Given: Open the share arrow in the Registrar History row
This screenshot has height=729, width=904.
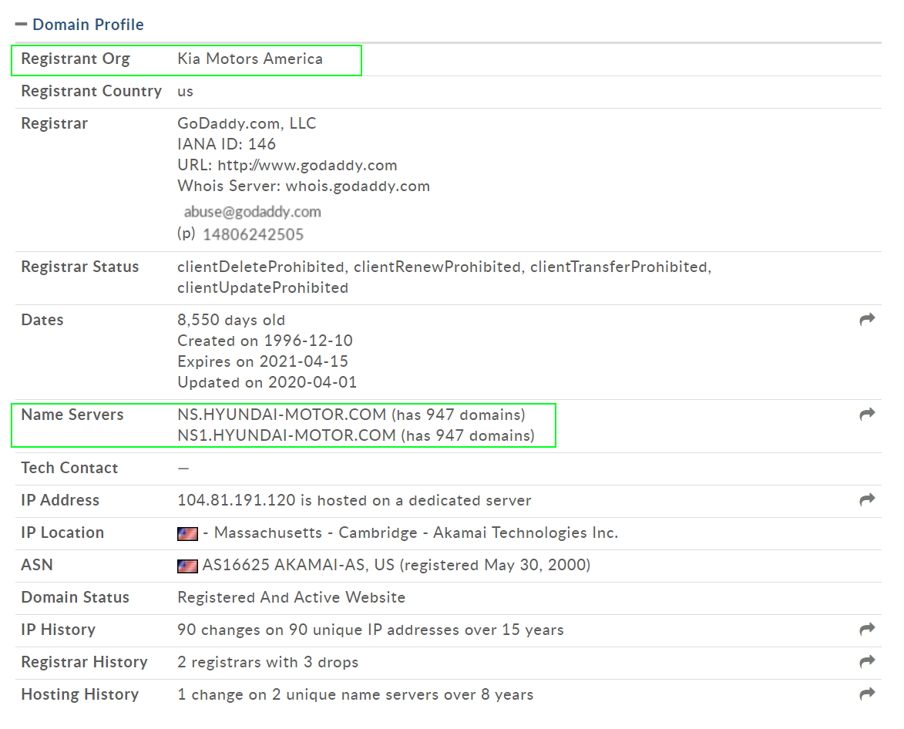Looking at the screenshot, I should pyautogui.click(x=867, y=661).
